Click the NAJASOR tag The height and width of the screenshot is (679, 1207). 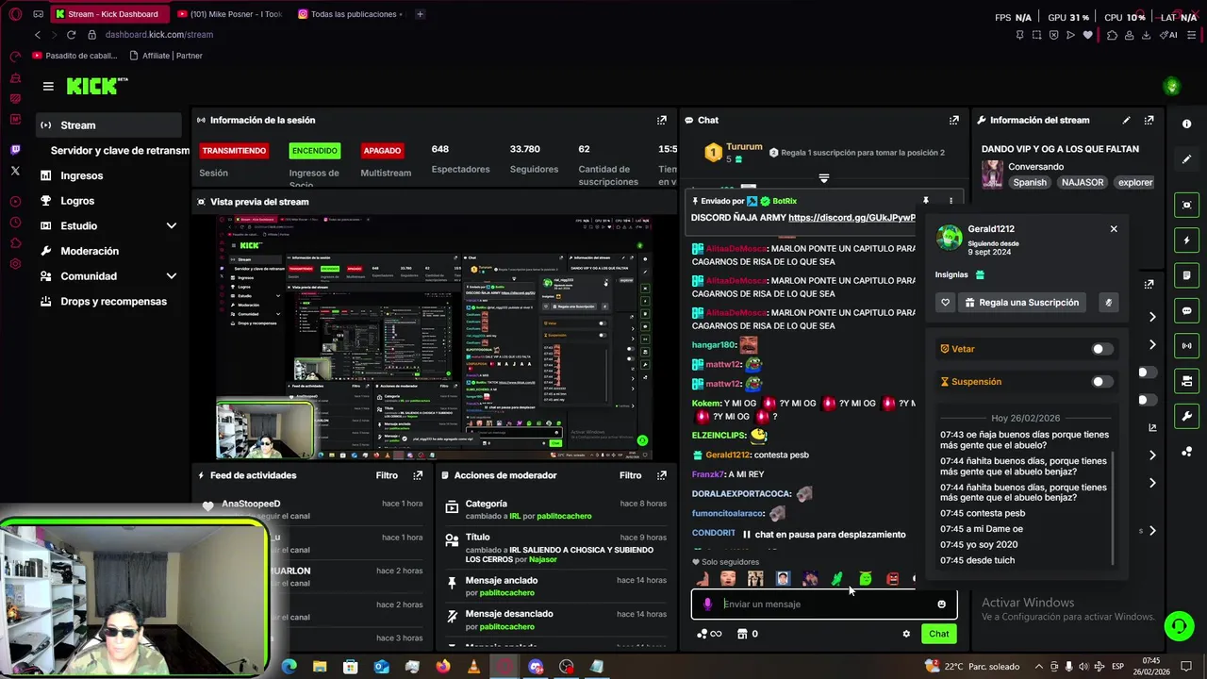(1082, 183)
